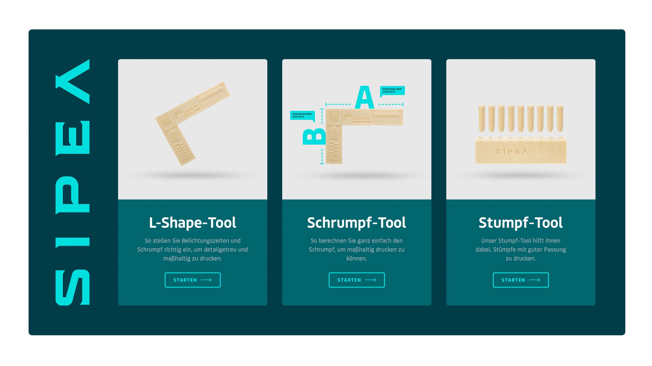Click arrow icon in L-Shape-Tool STARTEN button

(x=206, y=280)
